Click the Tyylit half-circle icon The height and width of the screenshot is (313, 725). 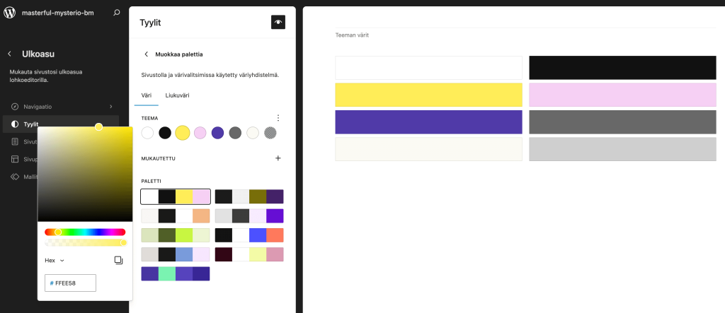(x=15, y=124)
